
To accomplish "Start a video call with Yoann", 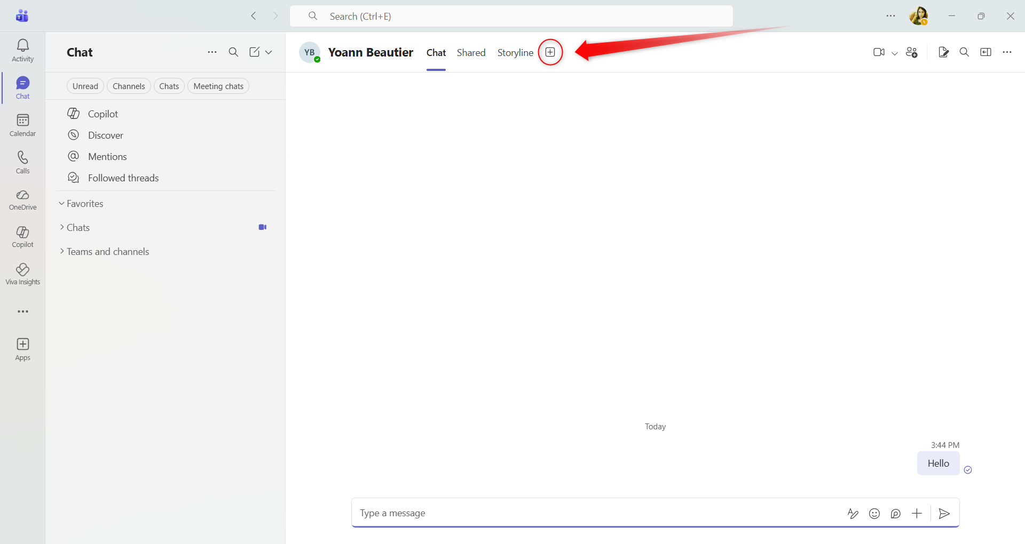I will click(879, 52).
